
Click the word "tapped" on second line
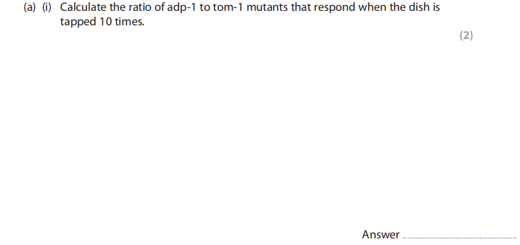click(77, 23)
